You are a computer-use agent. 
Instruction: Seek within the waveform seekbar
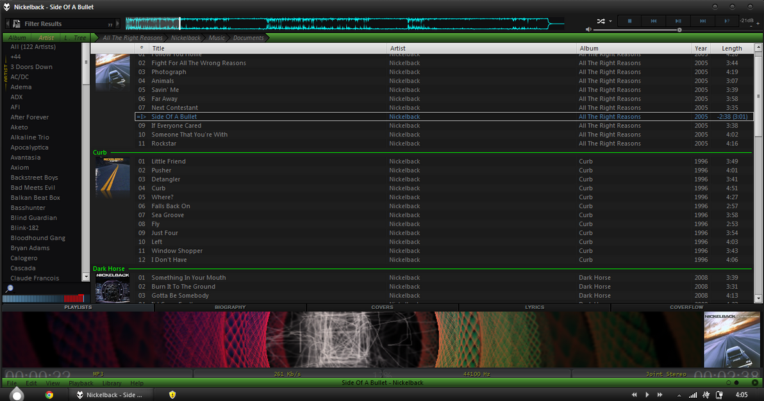[344, 23]
